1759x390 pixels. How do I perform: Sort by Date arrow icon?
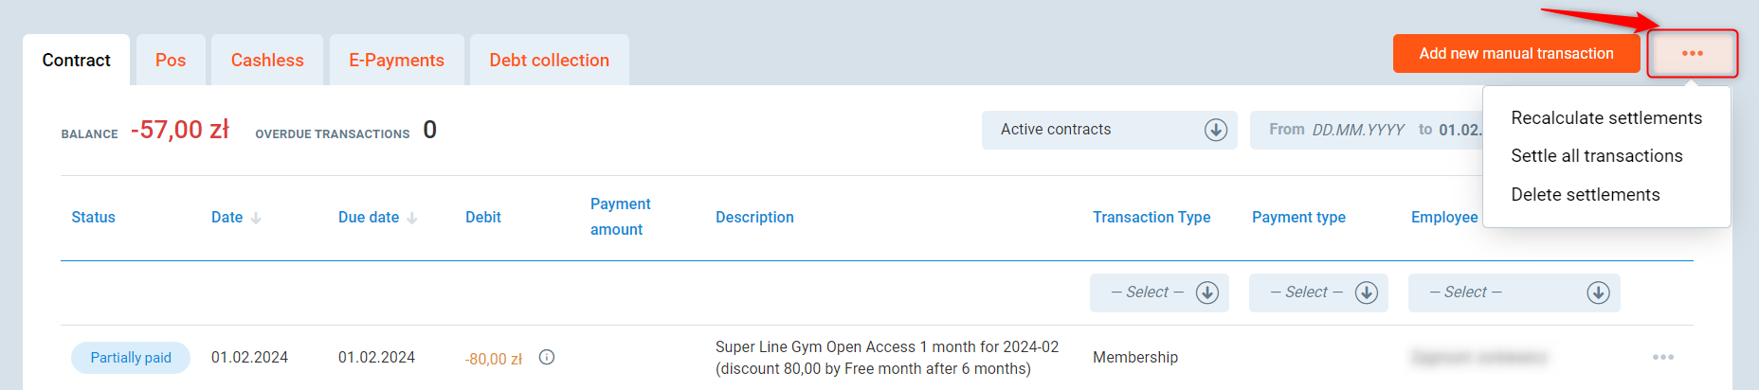click(x=256, y=218)
